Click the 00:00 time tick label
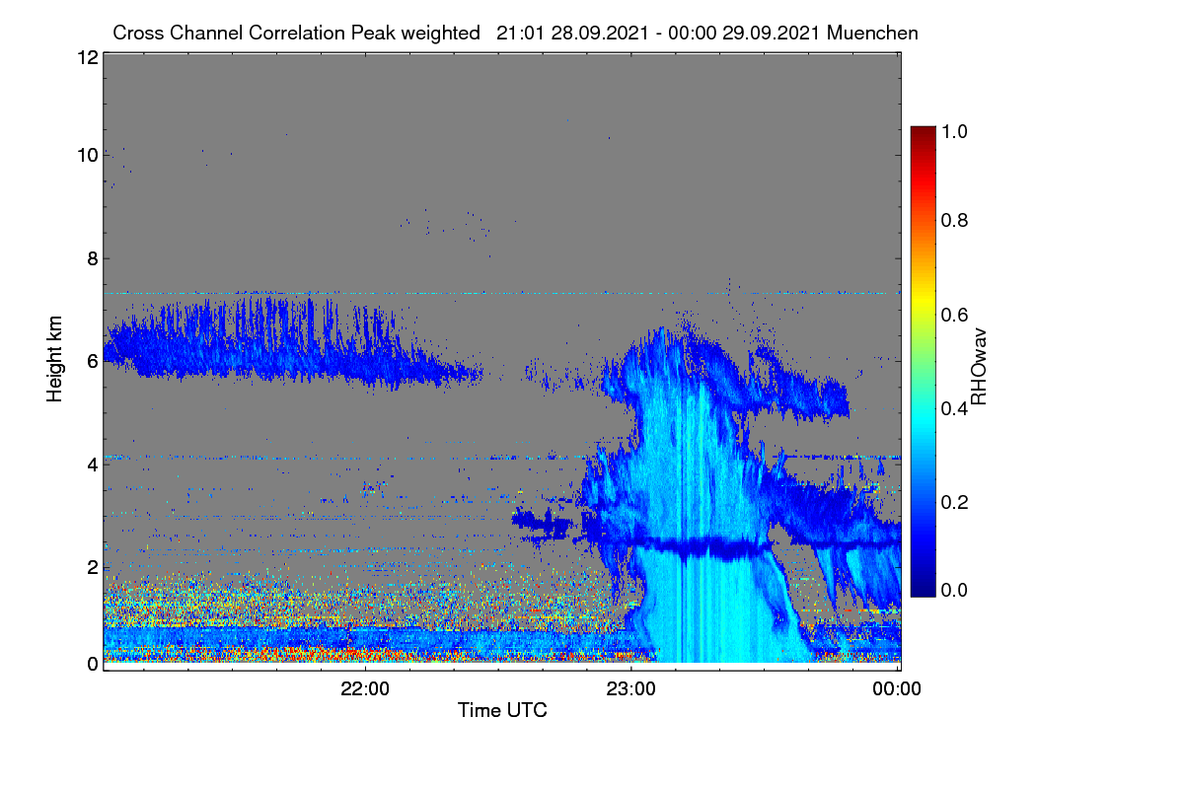 [x=898, y=688]
